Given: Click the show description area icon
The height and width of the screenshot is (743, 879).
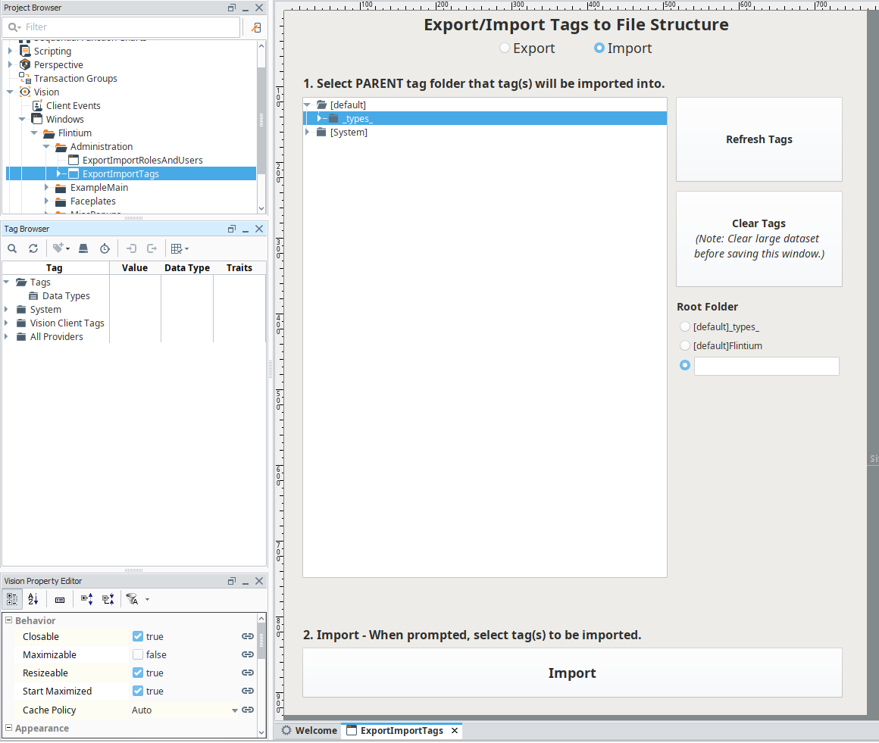Looking at the screenshot, I should pyautogui.click(x=59, y=600).
